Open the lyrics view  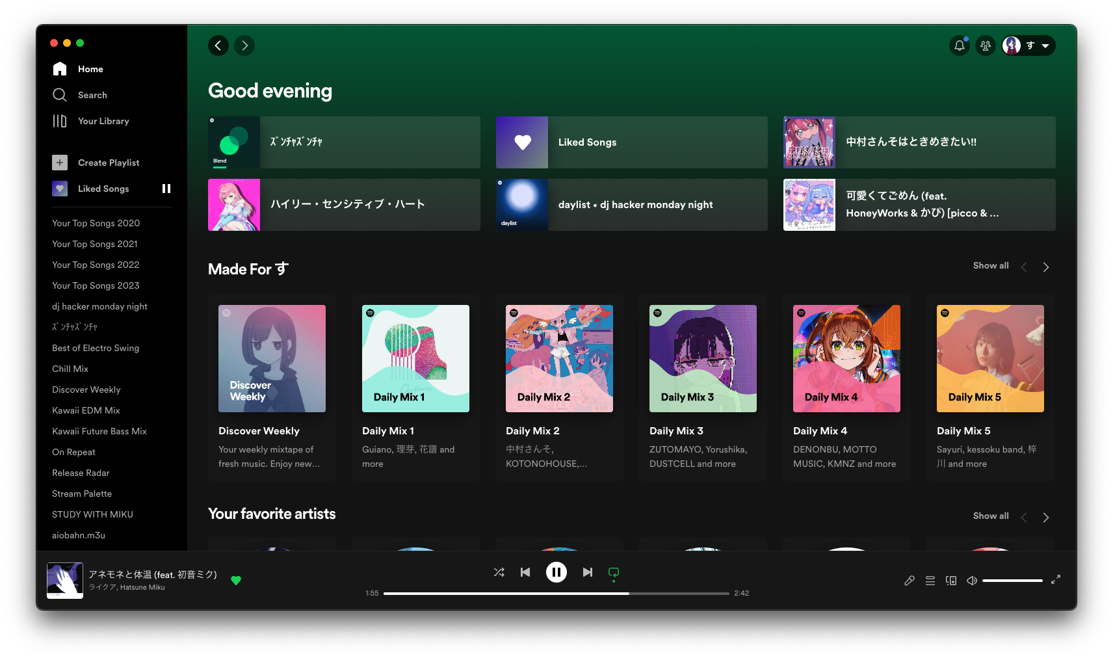(909, 580)
